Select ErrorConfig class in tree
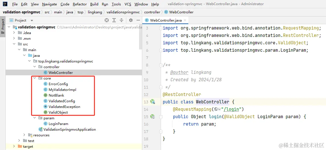326x150 pixels. coord(58,84)
